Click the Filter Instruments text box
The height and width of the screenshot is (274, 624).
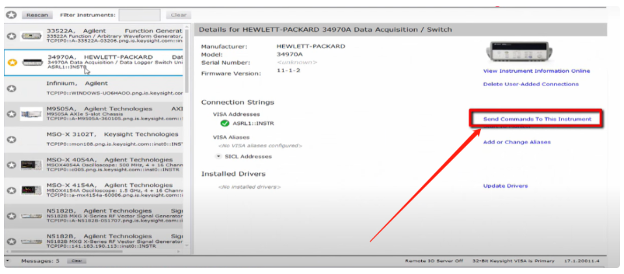tap(140, 15)
